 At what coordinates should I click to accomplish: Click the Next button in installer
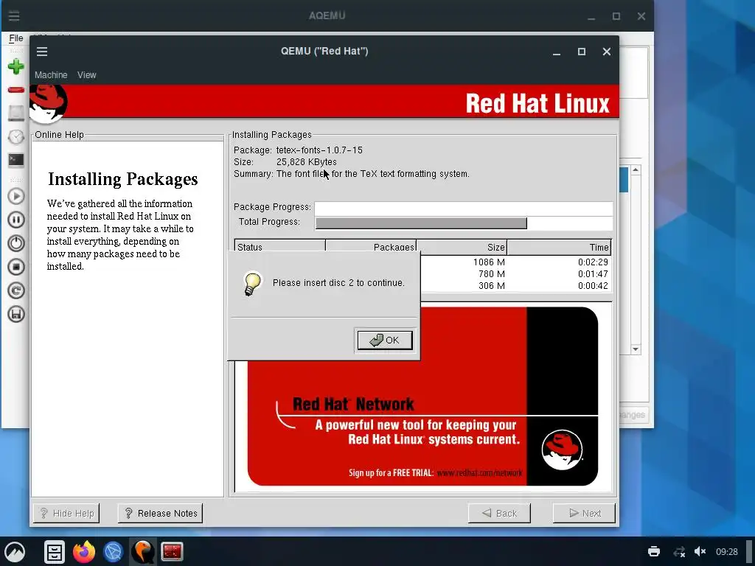[x=584, y=513]
